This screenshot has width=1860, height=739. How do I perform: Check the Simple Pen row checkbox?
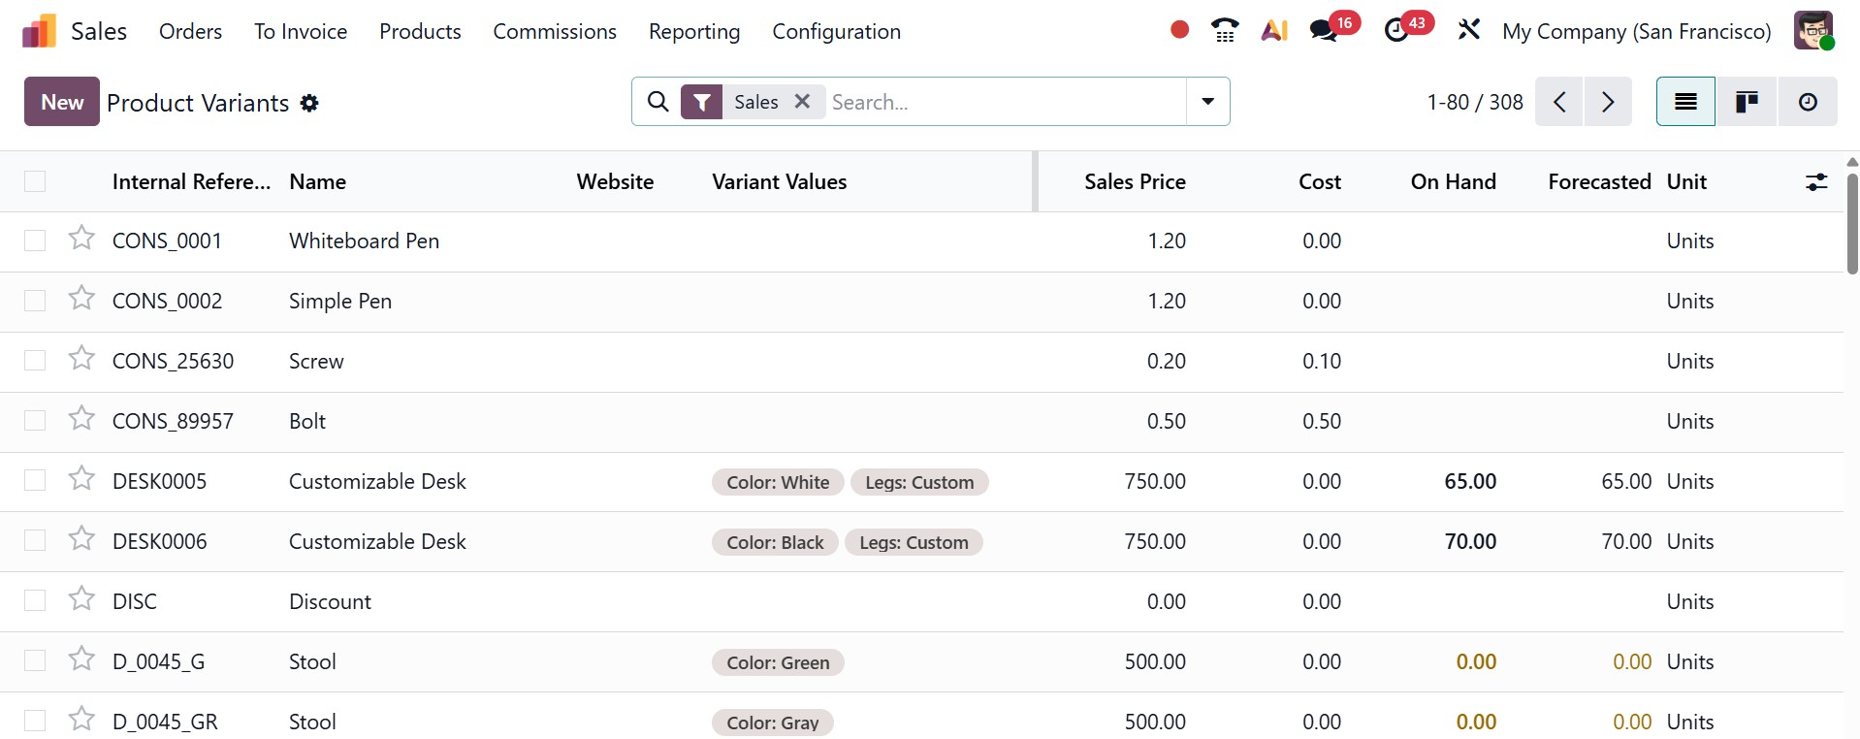click(x=35, y=301)
